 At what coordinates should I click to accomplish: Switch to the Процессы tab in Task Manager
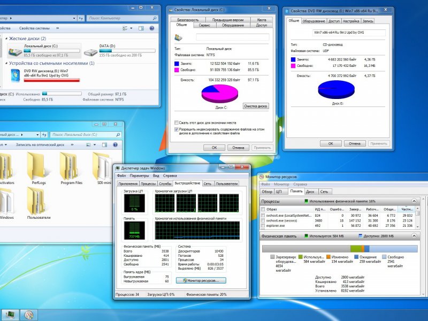tap(148, 184)
